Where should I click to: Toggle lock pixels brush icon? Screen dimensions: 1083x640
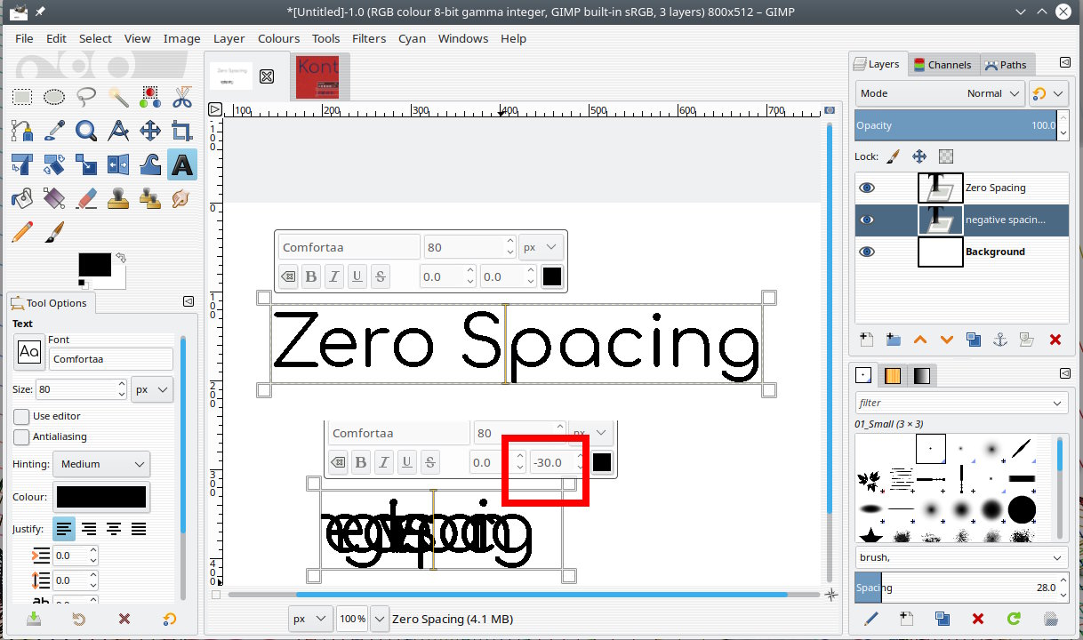tap(894, 156)
